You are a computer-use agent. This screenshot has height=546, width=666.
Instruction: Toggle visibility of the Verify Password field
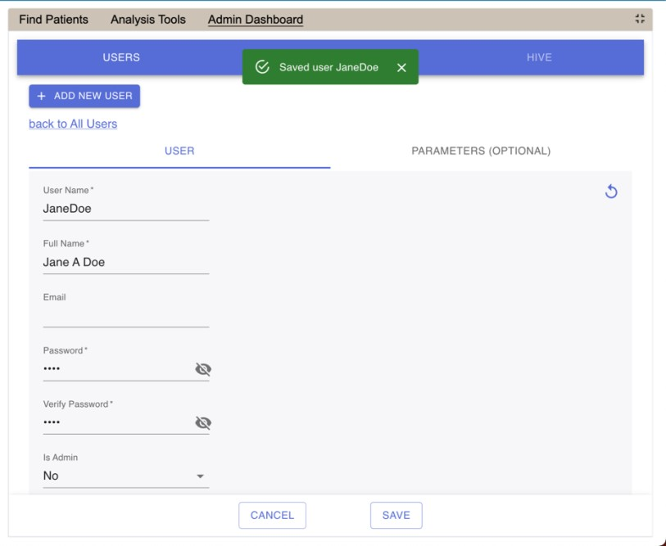202,422
